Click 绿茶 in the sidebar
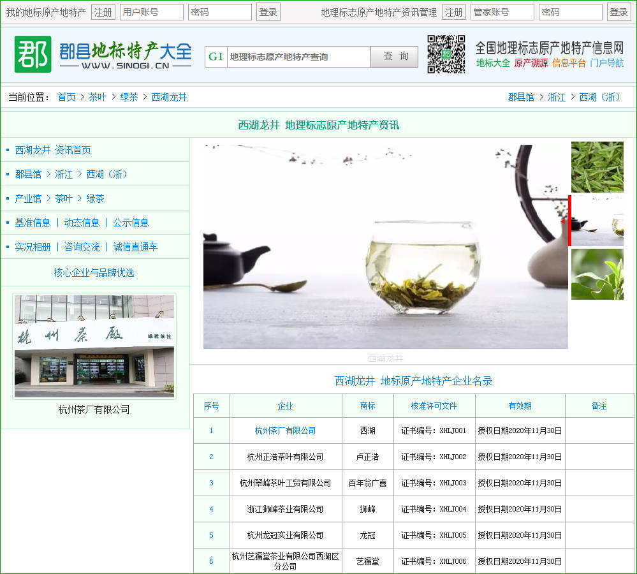The image size is (637, 574). pos(95,198)
